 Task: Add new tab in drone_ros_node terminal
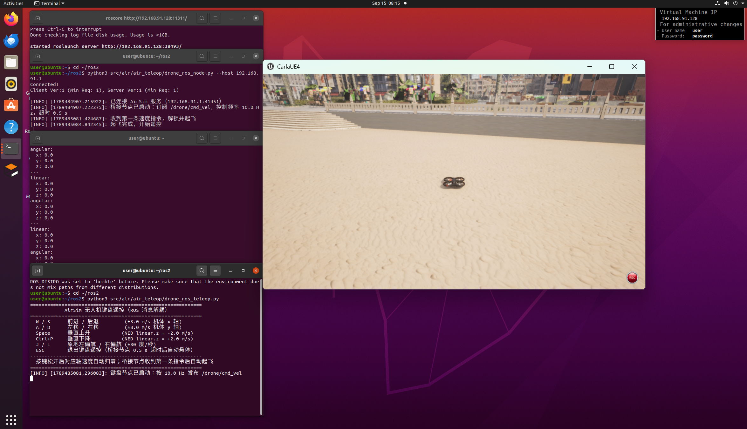pos(38,56)
